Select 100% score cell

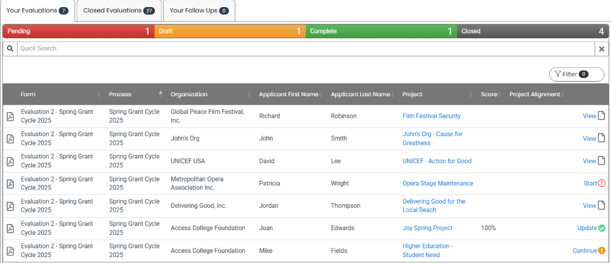click(x=489, y=228)
